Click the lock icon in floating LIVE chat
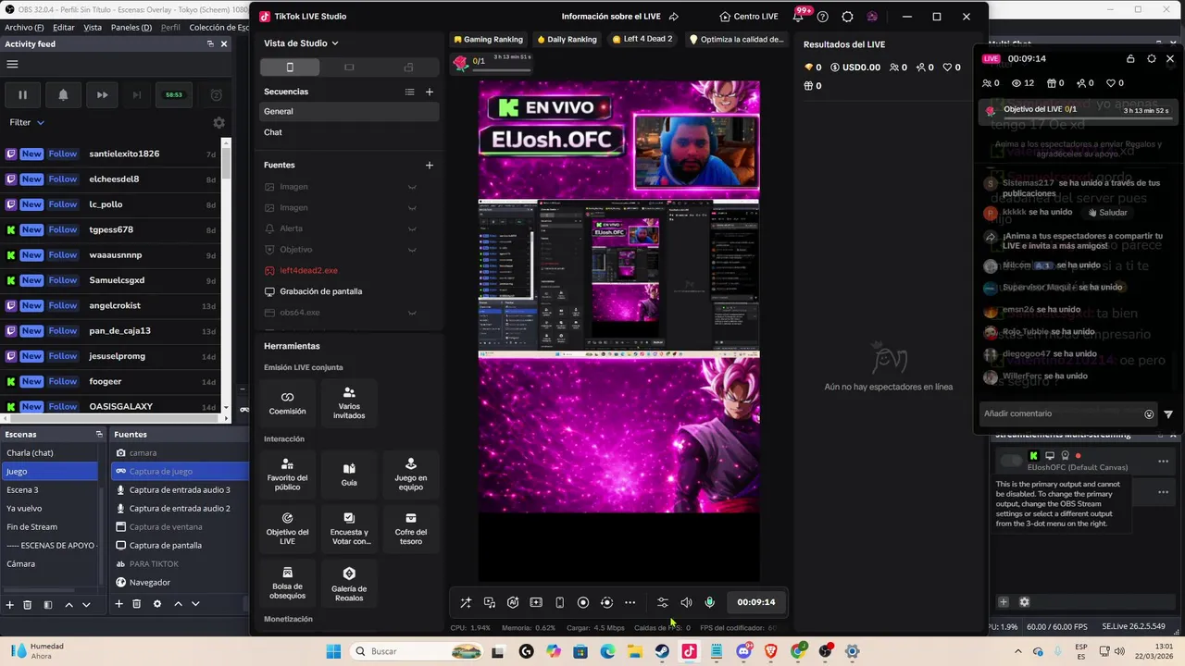The width and height of the screenshot is (1185, 666). pos(1130,58)
